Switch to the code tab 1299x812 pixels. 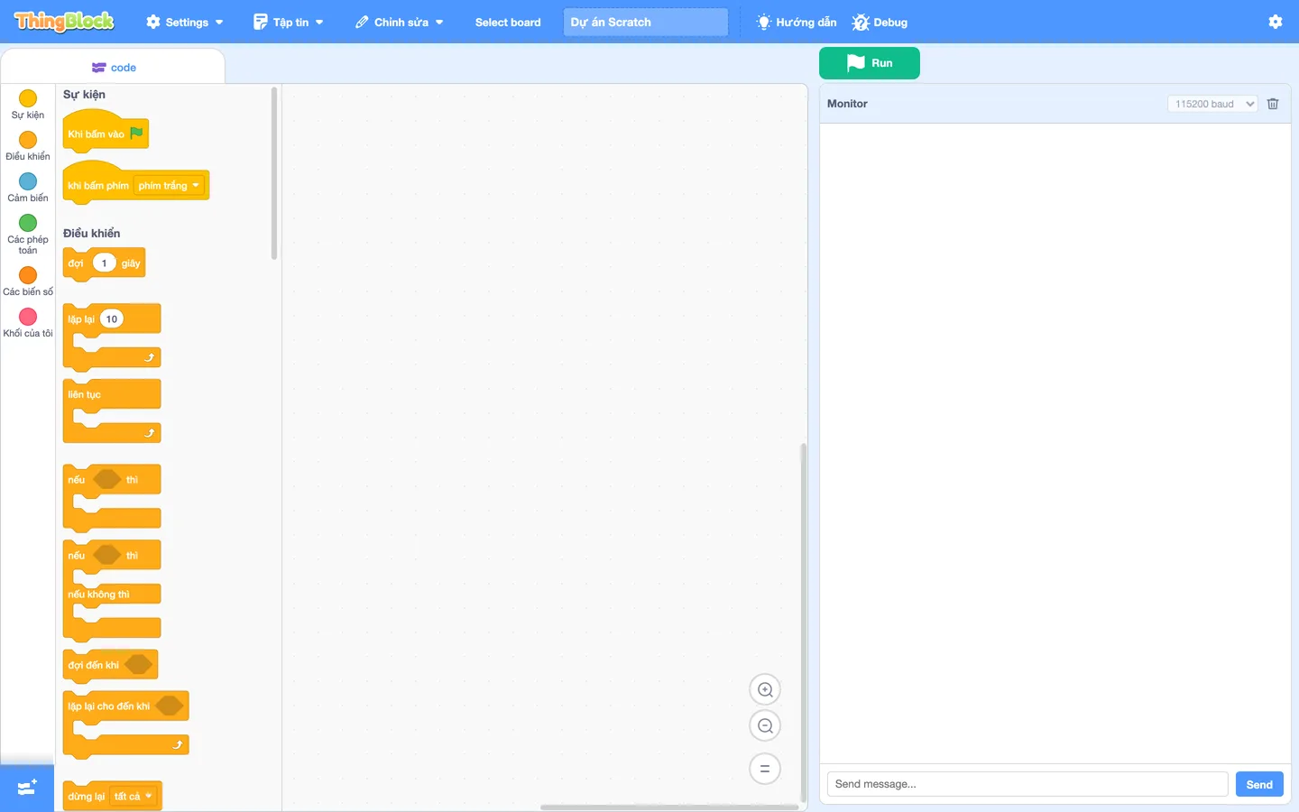pos(114,68)
